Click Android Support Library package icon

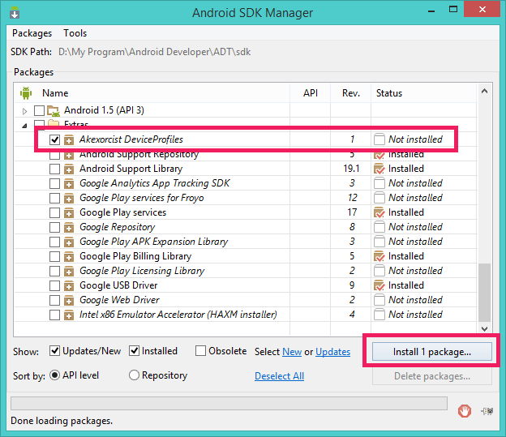pyautogui.click(x=68, y=169)
